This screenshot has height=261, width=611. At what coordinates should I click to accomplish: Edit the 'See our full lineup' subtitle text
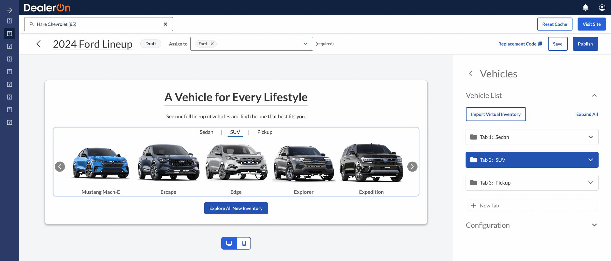tap(236, 116)
